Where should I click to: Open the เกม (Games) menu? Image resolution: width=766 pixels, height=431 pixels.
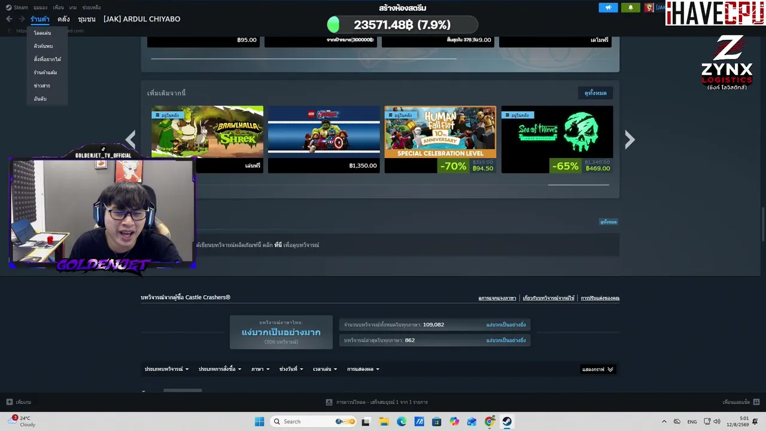coord(73,8)
